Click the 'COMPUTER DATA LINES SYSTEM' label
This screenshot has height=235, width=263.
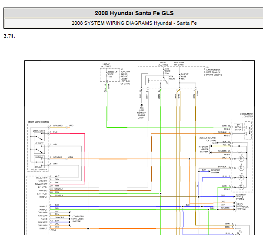(x=78, y=219)
